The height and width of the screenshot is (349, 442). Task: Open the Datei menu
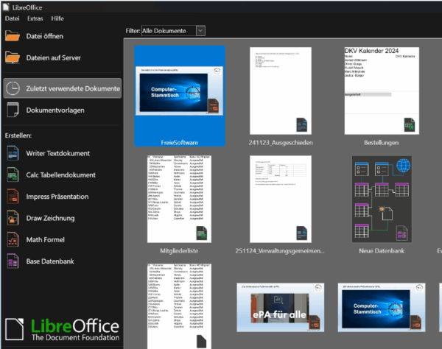(12, 18)
